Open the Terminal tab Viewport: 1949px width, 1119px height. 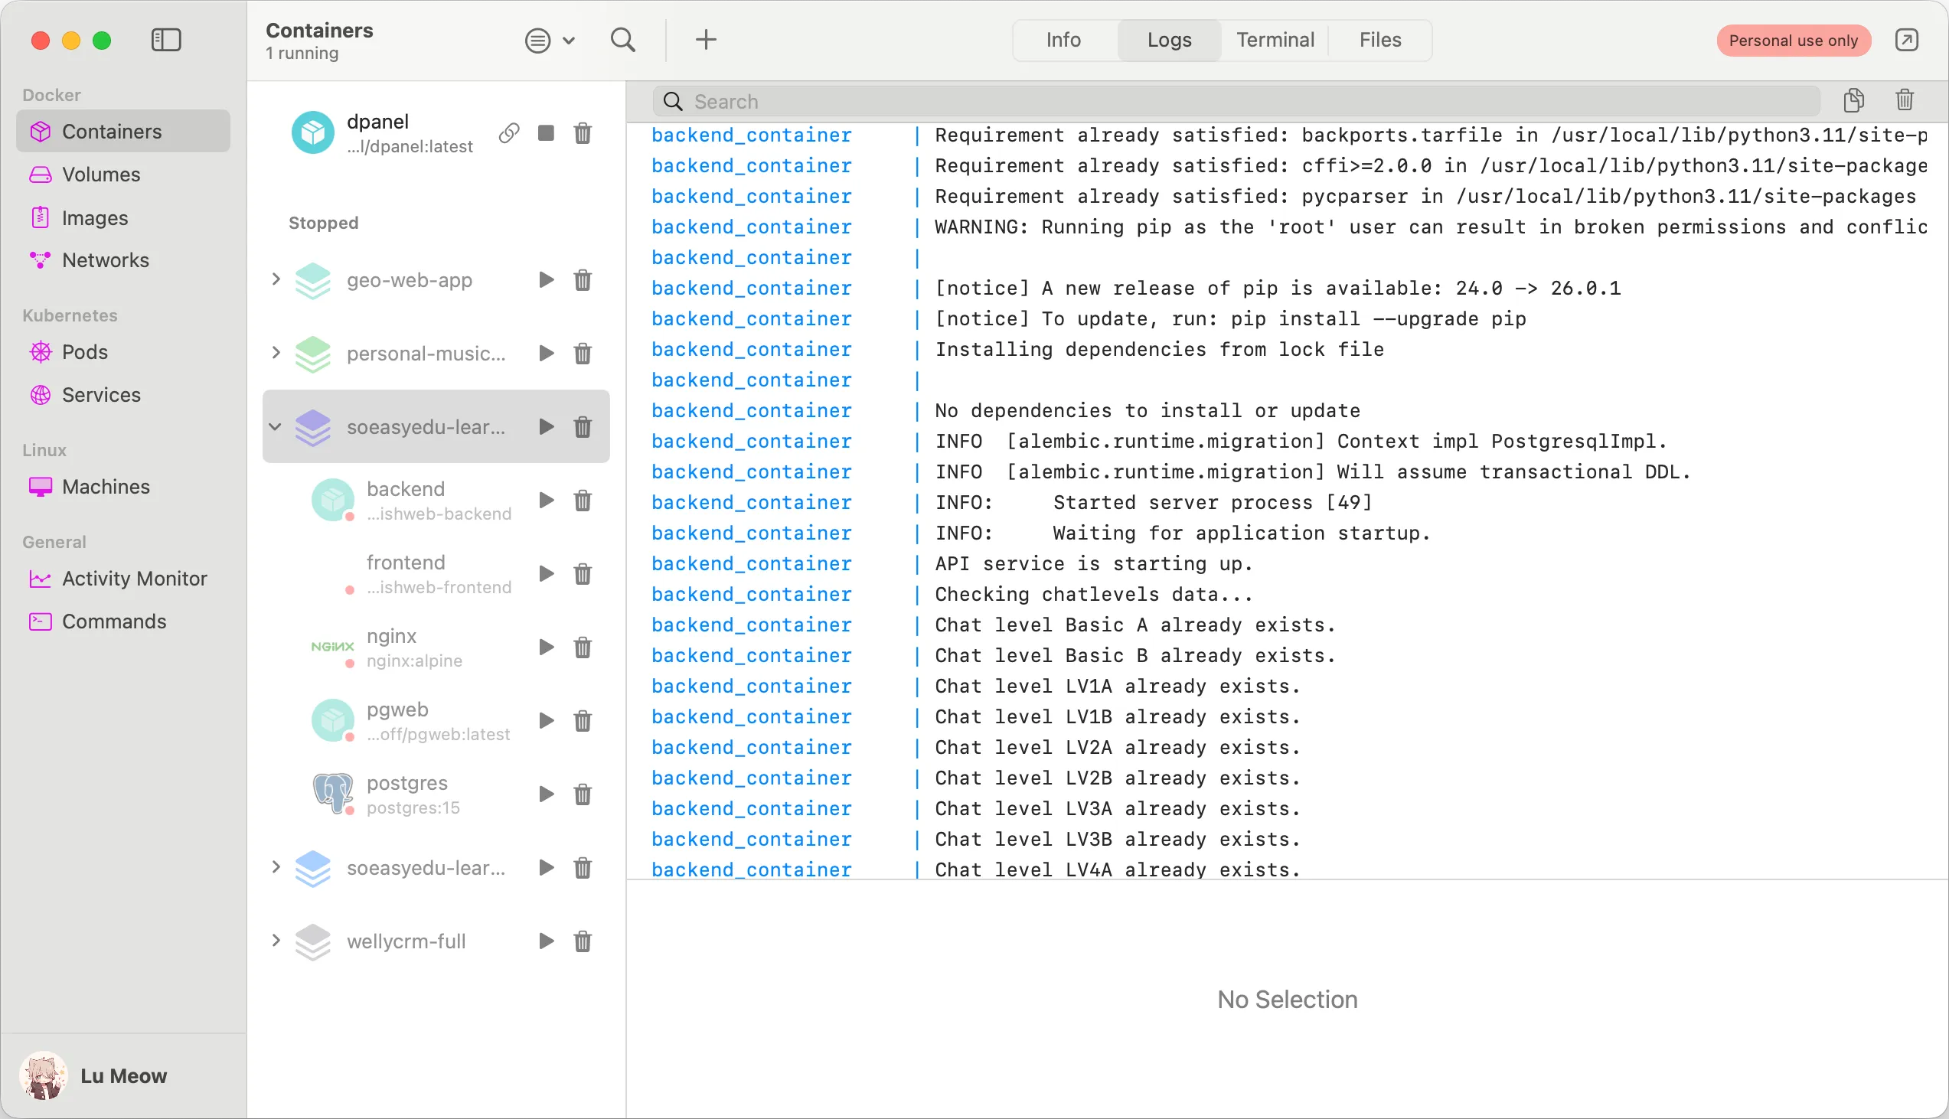[x=1275, y=40]
